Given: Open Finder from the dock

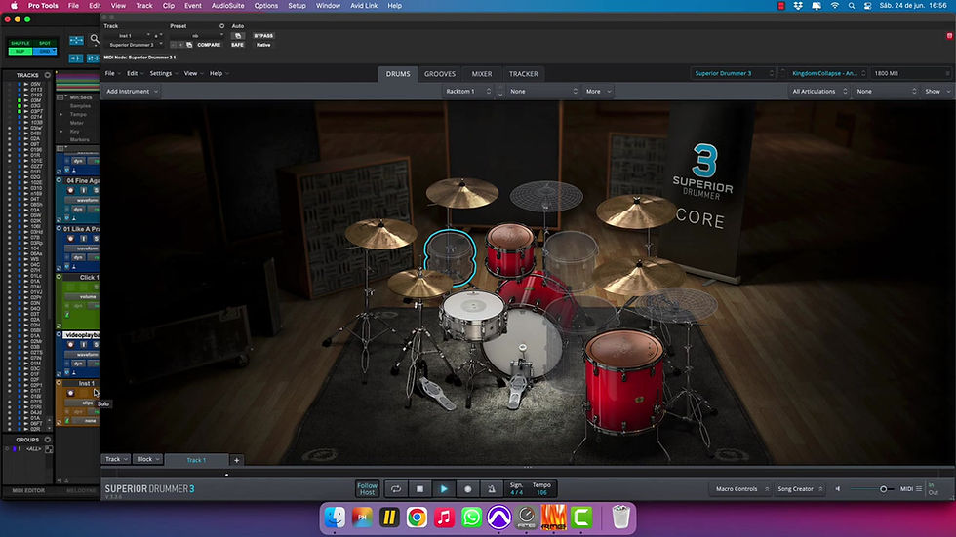Looking at the screenshot, I should click(335, 518).
